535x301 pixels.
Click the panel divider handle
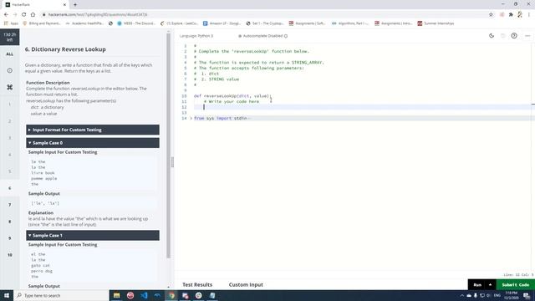click(172, 162)
